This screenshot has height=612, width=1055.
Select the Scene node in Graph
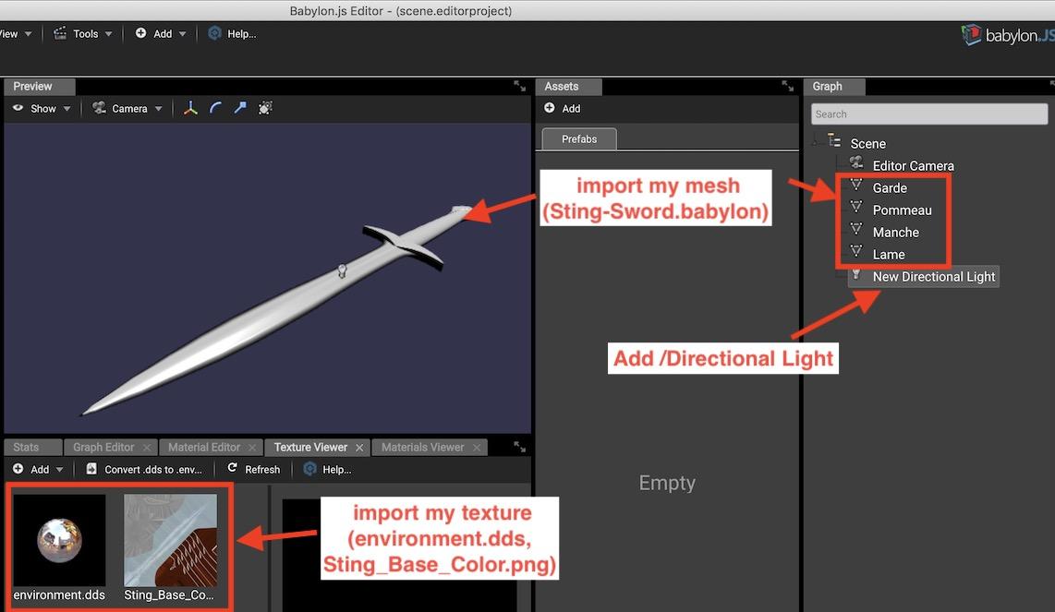(867, 143)
